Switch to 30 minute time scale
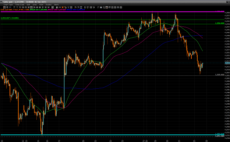 28,7
